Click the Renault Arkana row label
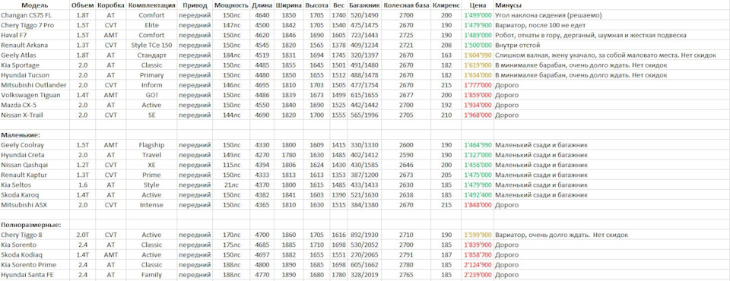730x281 pixels. 34,45
